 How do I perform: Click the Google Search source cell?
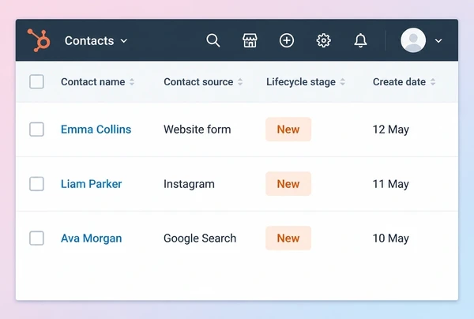coord(200,238)
